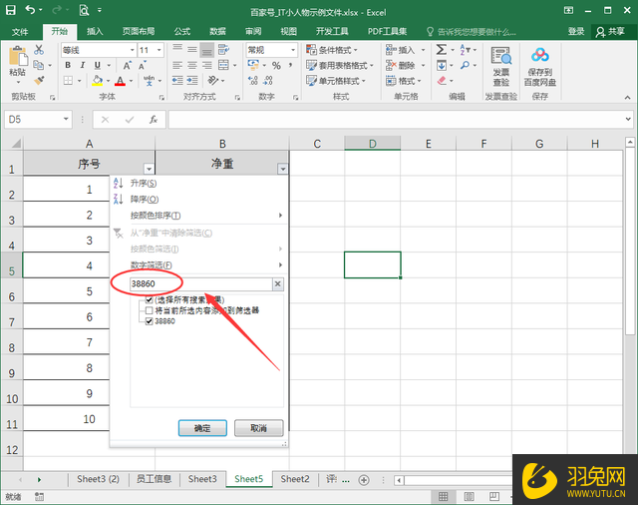This screenshot has height=505, width=638.
Task: Click the filter search box containing 38860
Action: pyautogui.click(x=201, y=283)
